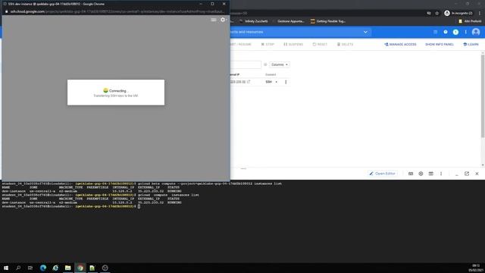
Task: Click the DELETE instance button
Action: click(345, 44)
